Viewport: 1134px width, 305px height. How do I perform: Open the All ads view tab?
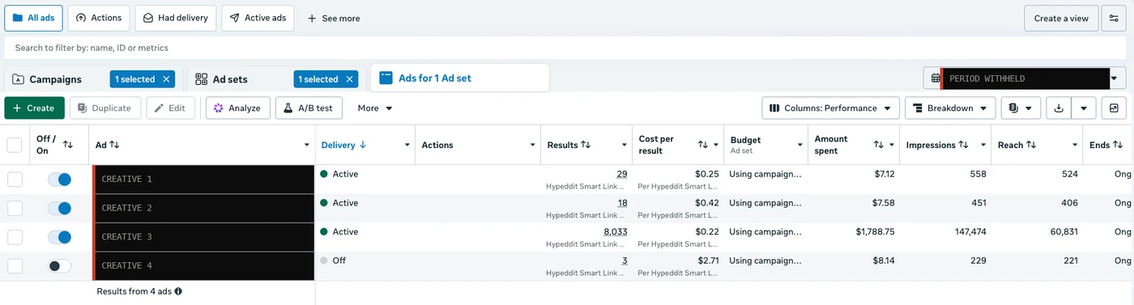click(33, 18)
